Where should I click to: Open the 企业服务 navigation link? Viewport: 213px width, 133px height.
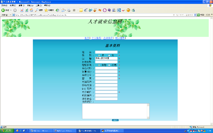point(108,38)
